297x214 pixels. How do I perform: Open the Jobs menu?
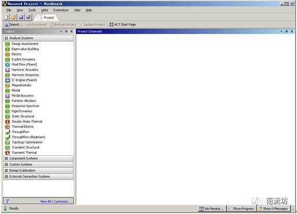point(77,10)
